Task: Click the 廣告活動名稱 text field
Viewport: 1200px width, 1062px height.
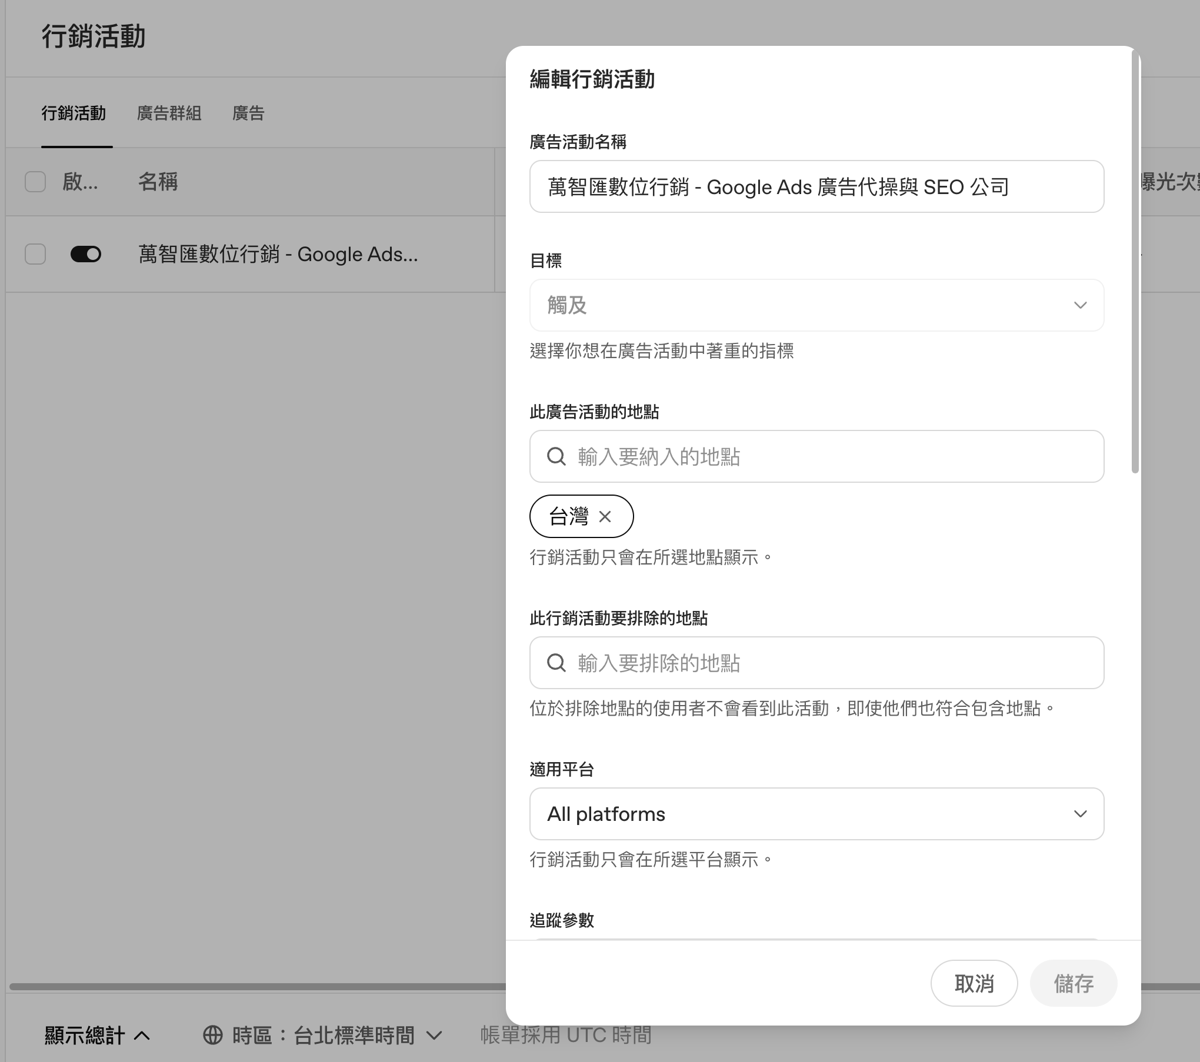Action: (x=816, y=186)
